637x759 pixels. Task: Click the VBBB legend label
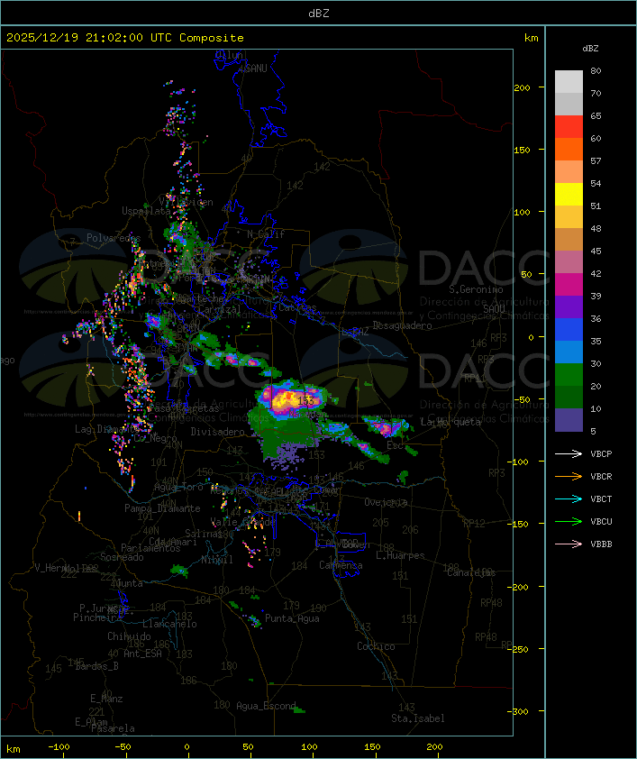coord(601,544)
